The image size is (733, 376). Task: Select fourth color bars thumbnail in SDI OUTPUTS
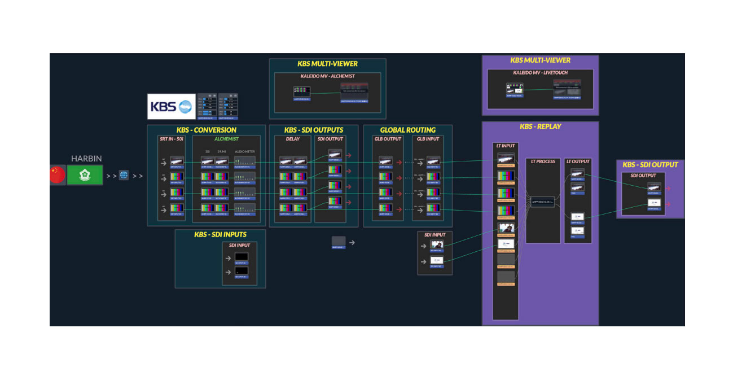pos(335,201)
